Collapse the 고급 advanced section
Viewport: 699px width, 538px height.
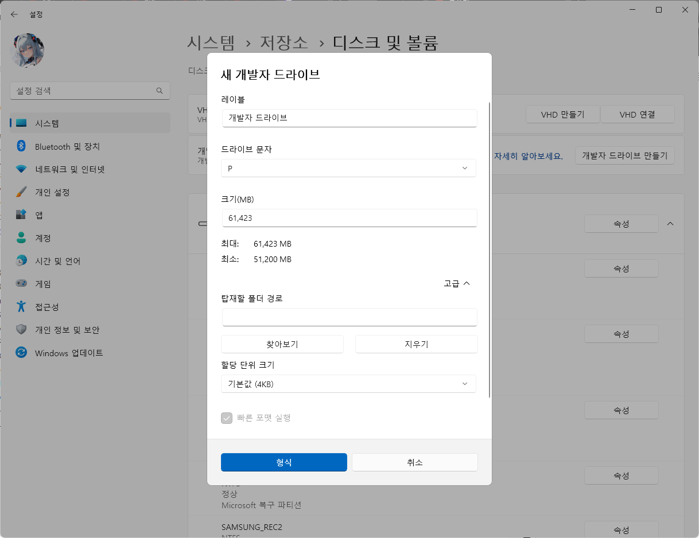tap(457, 283)
